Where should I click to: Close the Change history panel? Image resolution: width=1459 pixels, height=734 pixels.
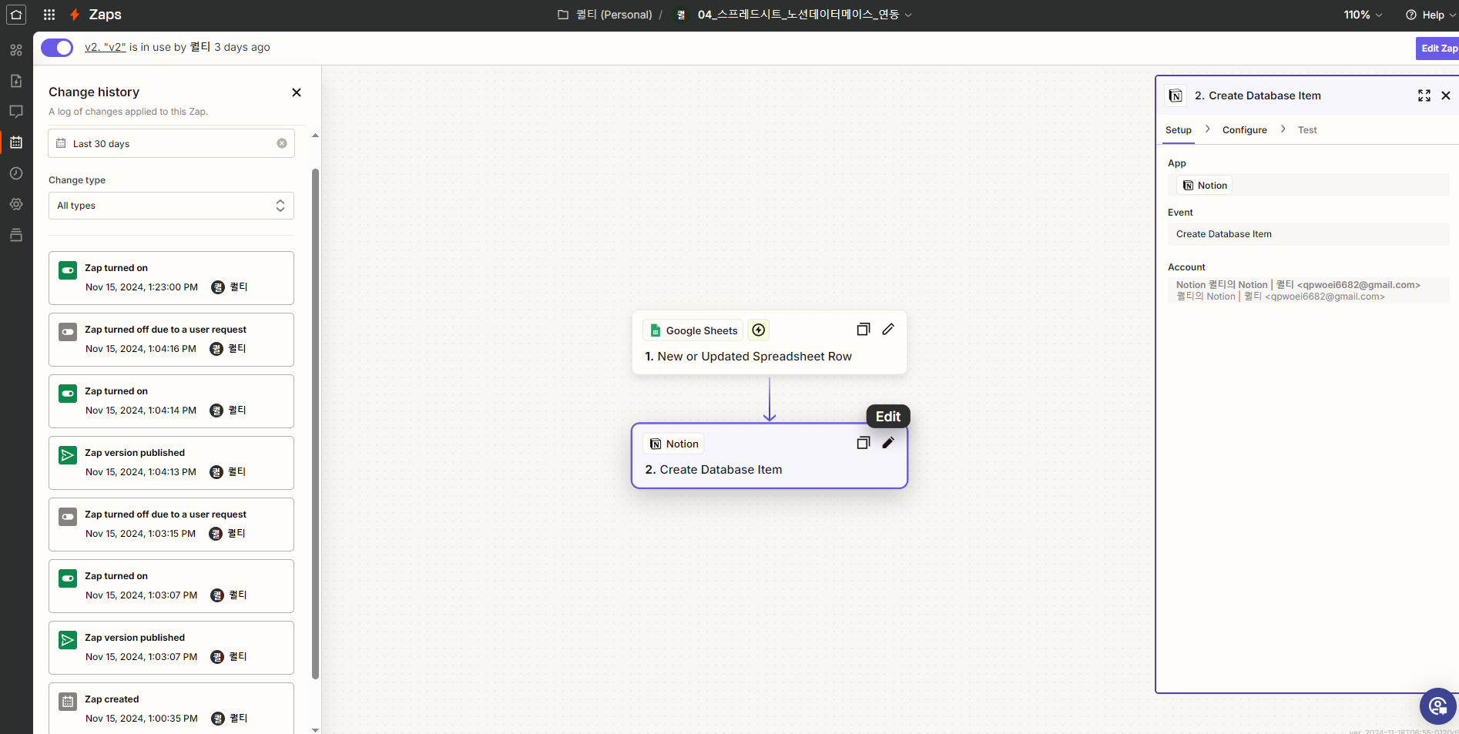pos(297,92)
